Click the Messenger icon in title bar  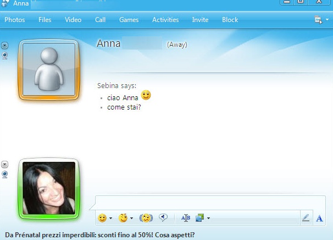tap(5, 3)
